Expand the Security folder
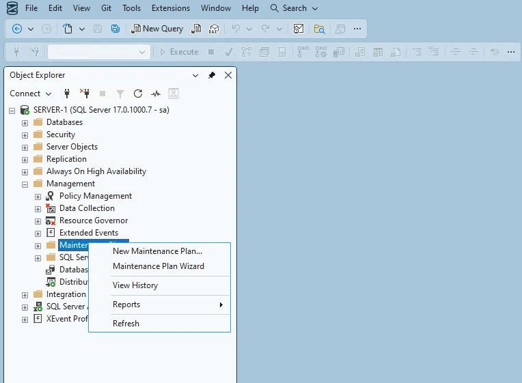 pyautogui.click(x=25, y=135)
